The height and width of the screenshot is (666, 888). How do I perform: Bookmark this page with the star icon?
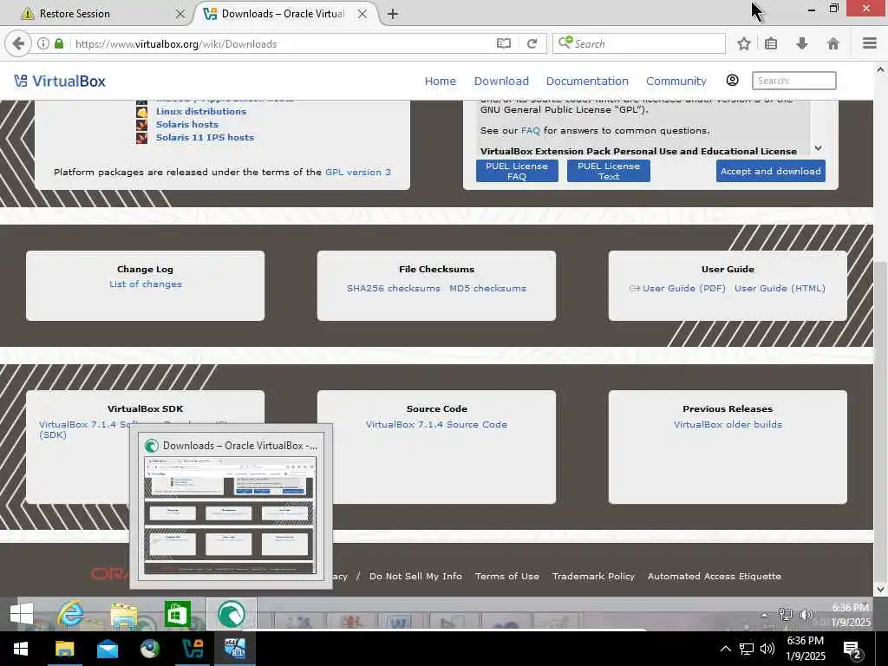pos(744,43)
